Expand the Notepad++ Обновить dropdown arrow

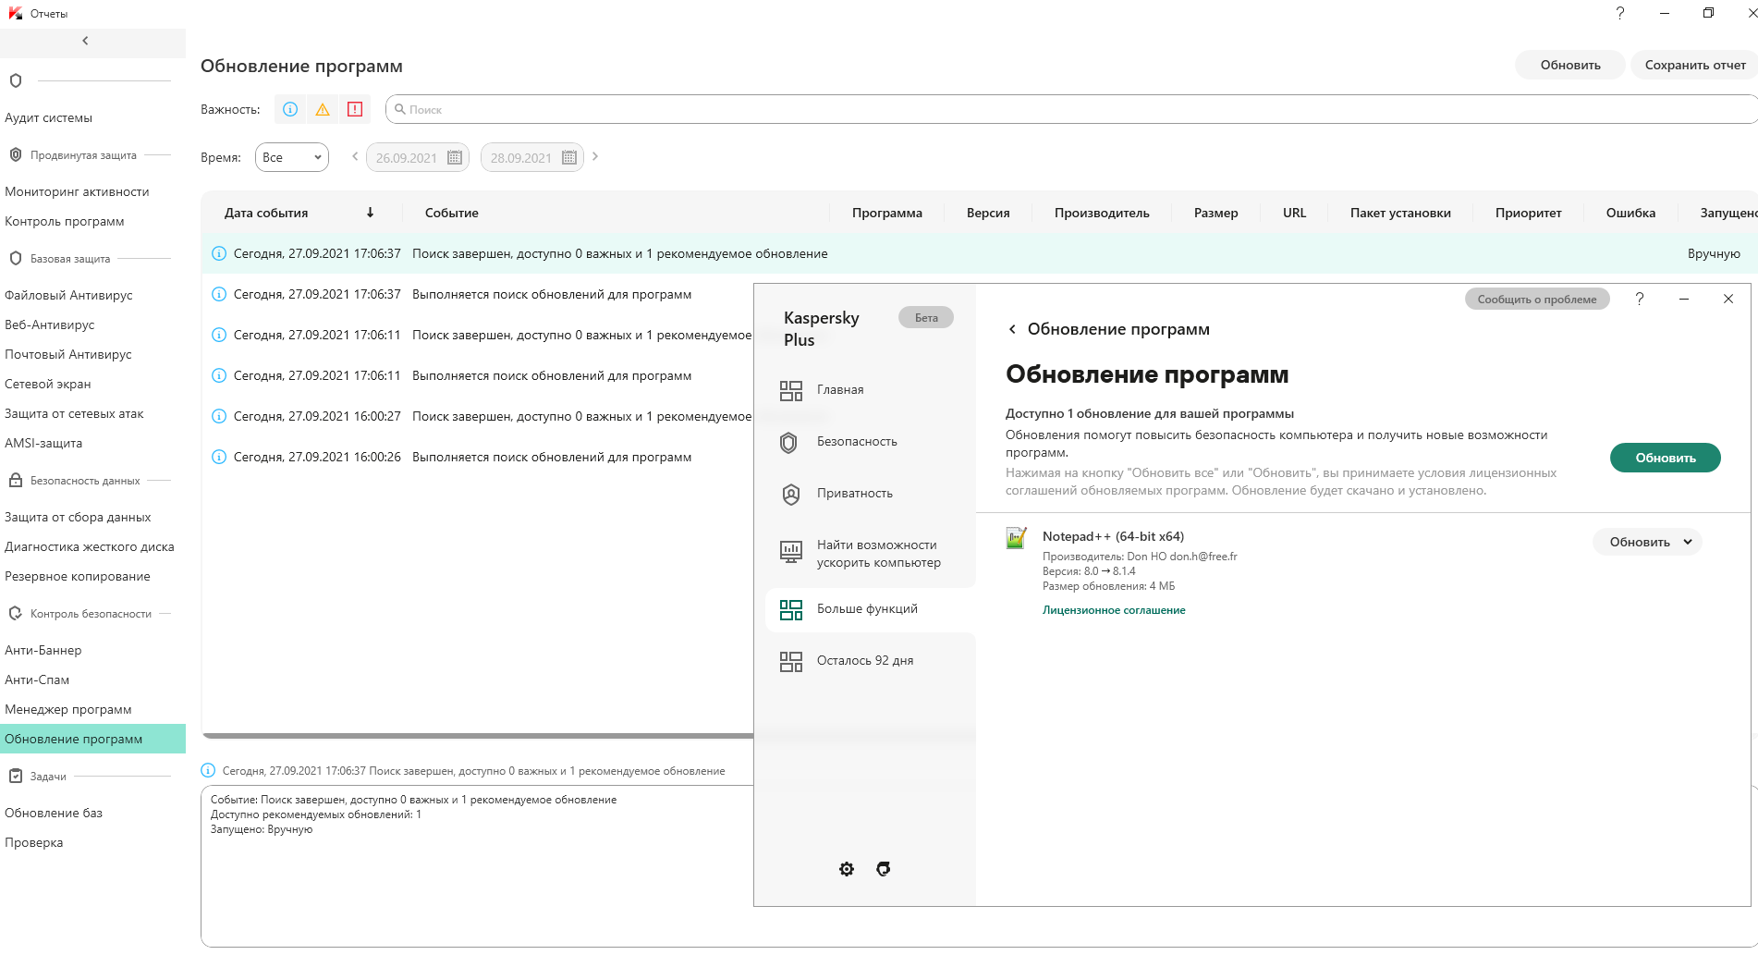pos(1688,542)
